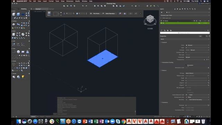
Task: Click the teapot render icon
Action: click(14, 77)
